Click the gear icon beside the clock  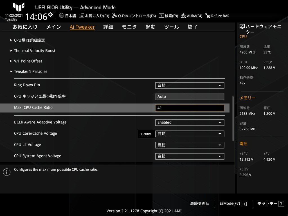pyautogui.click(x=50, y=15)
